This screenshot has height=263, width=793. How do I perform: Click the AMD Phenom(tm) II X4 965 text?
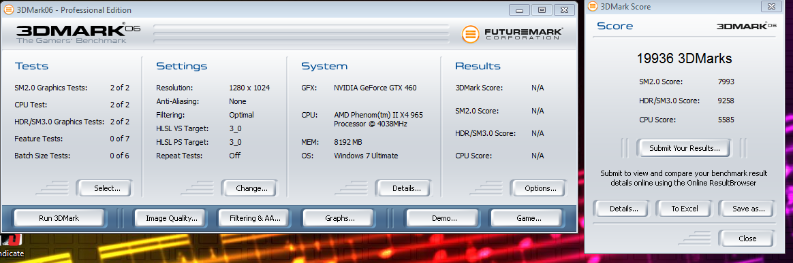tap(378, 115)
